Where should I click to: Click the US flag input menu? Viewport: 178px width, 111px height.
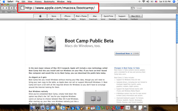(156, 2)
